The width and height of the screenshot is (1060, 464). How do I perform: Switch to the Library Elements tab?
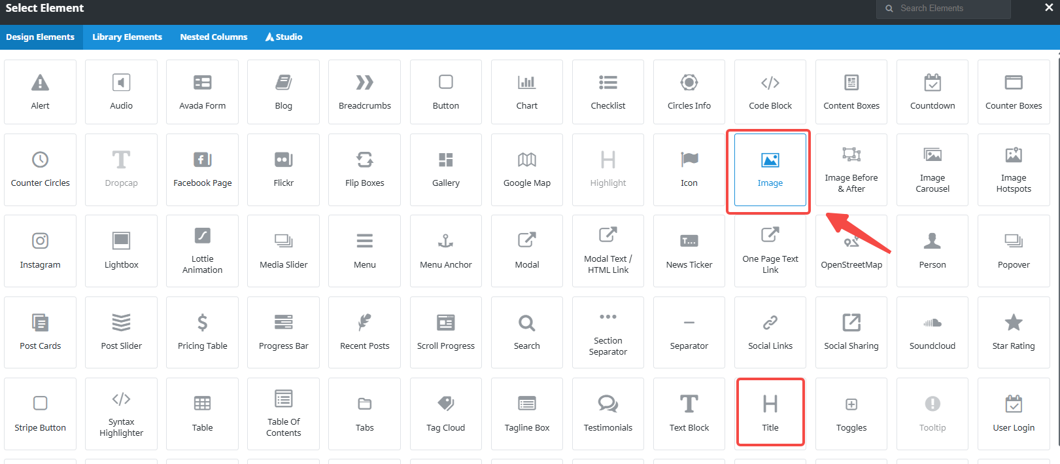pos(127,37)
